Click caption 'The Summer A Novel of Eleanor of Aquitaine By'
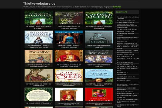 [39, 28]
